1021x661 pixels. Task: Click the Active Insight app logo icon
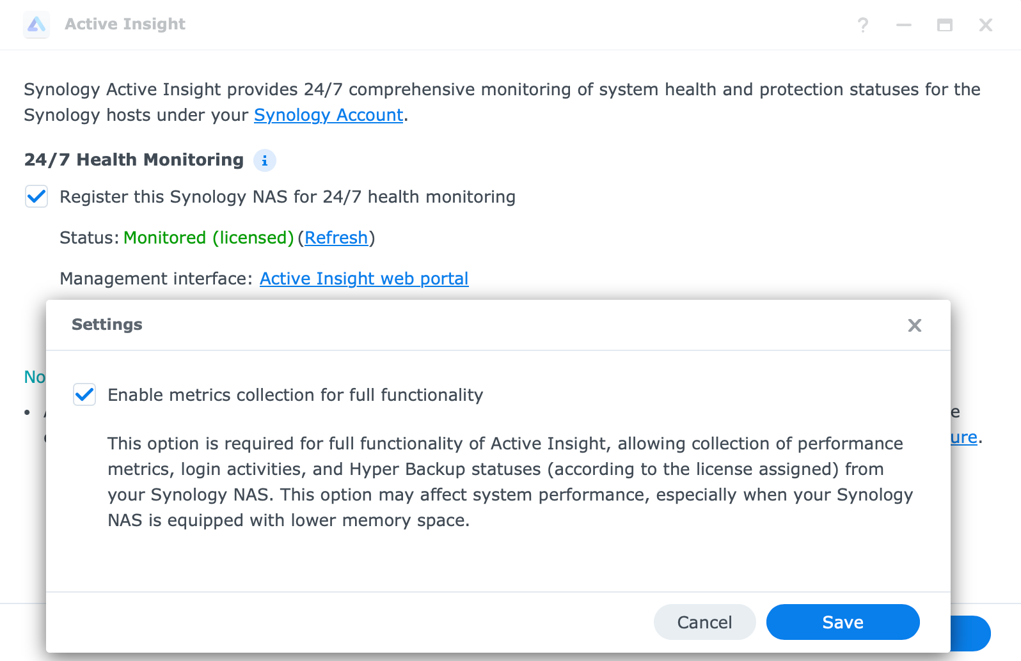click(36, 25)
